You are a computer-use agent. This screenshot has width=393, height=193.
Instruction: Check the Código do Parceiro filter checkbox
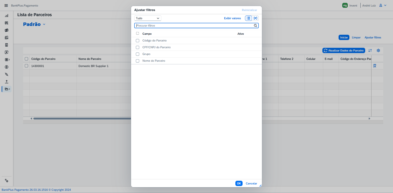137,40
